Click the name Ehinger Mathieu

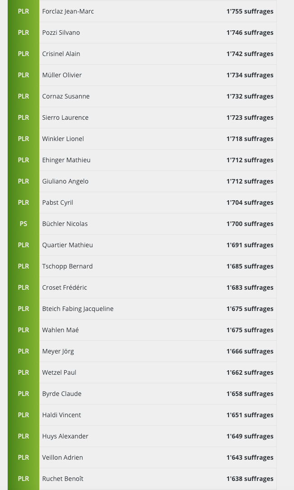[x=66, y=160]
